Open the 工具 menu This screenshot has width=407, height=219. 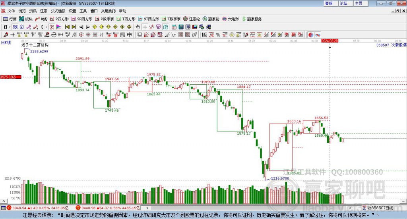[83, 11]
